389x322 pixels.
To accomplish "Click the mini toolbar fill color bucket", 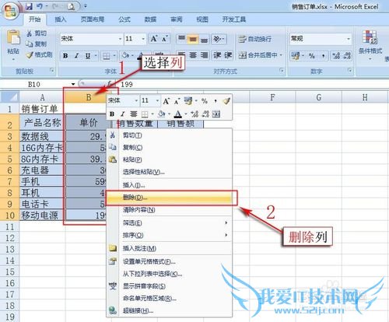I will [x=162, y=114].
